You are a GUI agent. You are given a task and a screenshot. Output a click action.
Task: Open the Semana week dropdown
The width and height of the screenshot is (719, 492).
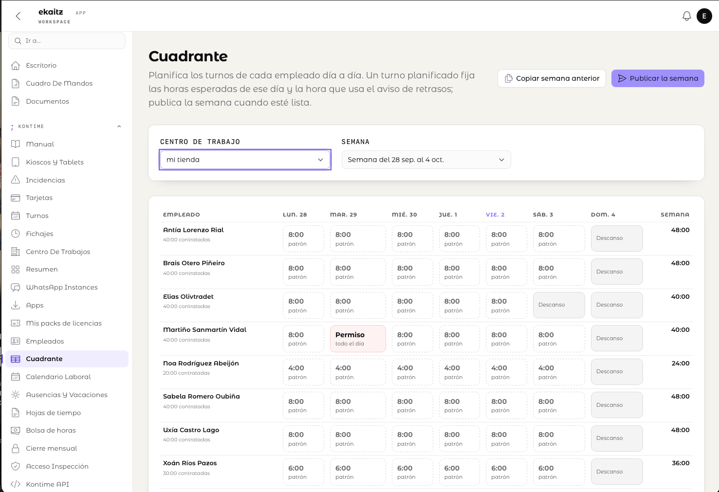426,160
